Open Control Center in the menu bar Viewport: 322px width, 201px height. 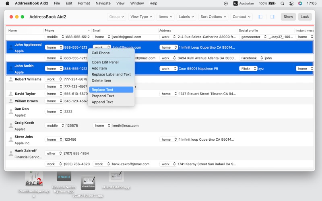coord(291,3)
